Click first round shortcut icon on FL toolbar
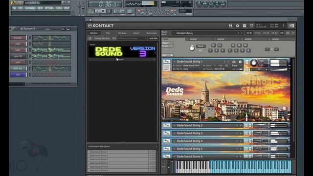 (199, 3)
